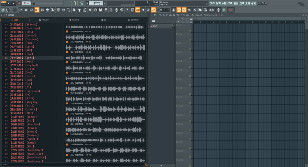Click the transport stop button
Image resolution: width=308 pixels, height=167 pixels.
(13, 3)
